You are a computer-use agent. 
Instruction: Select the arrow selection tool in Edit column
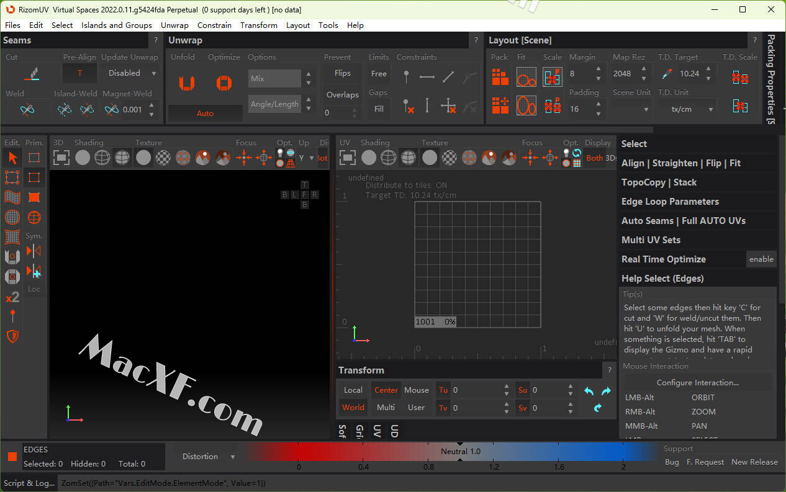(12, 158)
